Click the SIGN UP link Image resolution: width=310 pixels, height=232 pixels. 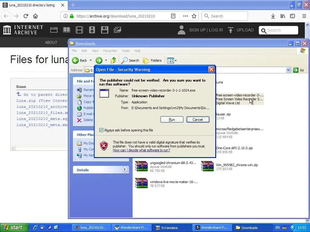pos(197,30)
